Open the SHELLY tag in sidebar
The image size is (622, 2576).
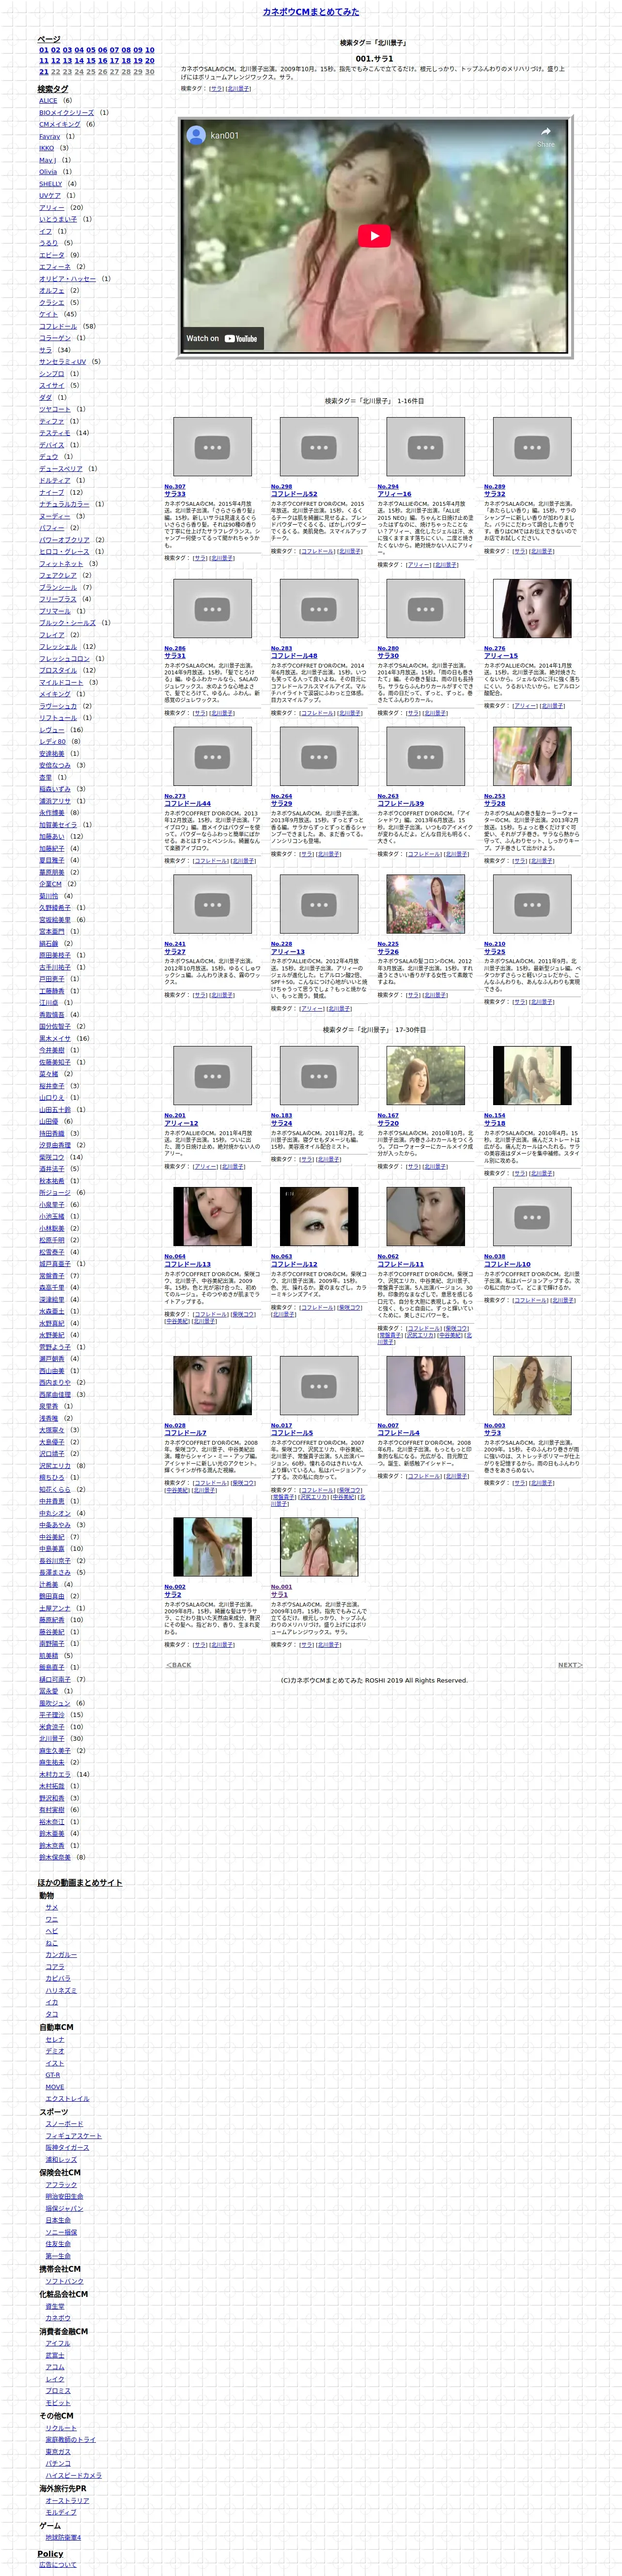(51, 184)
